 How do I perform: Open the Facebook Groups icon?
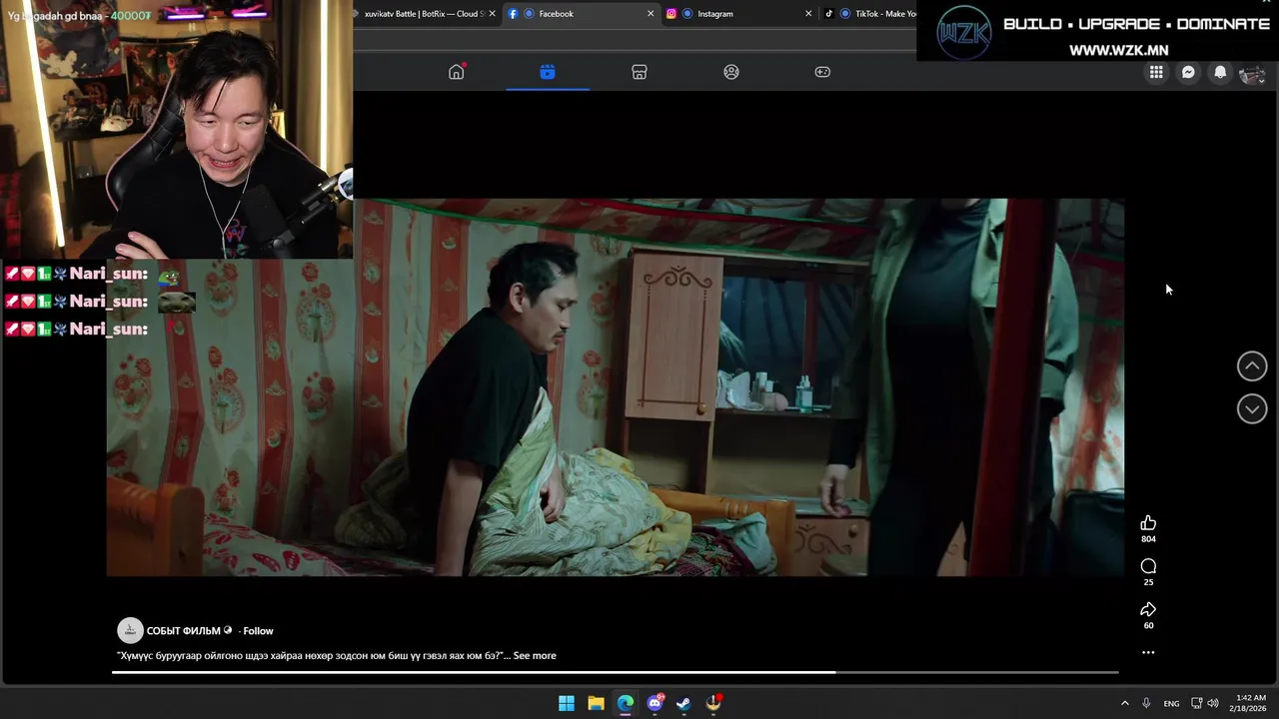click(731, 72)
